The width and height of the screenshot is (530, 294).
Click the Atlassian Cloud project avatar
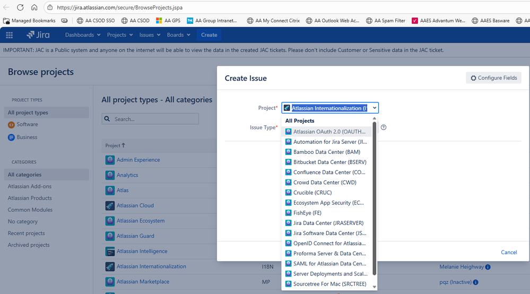click(x=110, y=205)
